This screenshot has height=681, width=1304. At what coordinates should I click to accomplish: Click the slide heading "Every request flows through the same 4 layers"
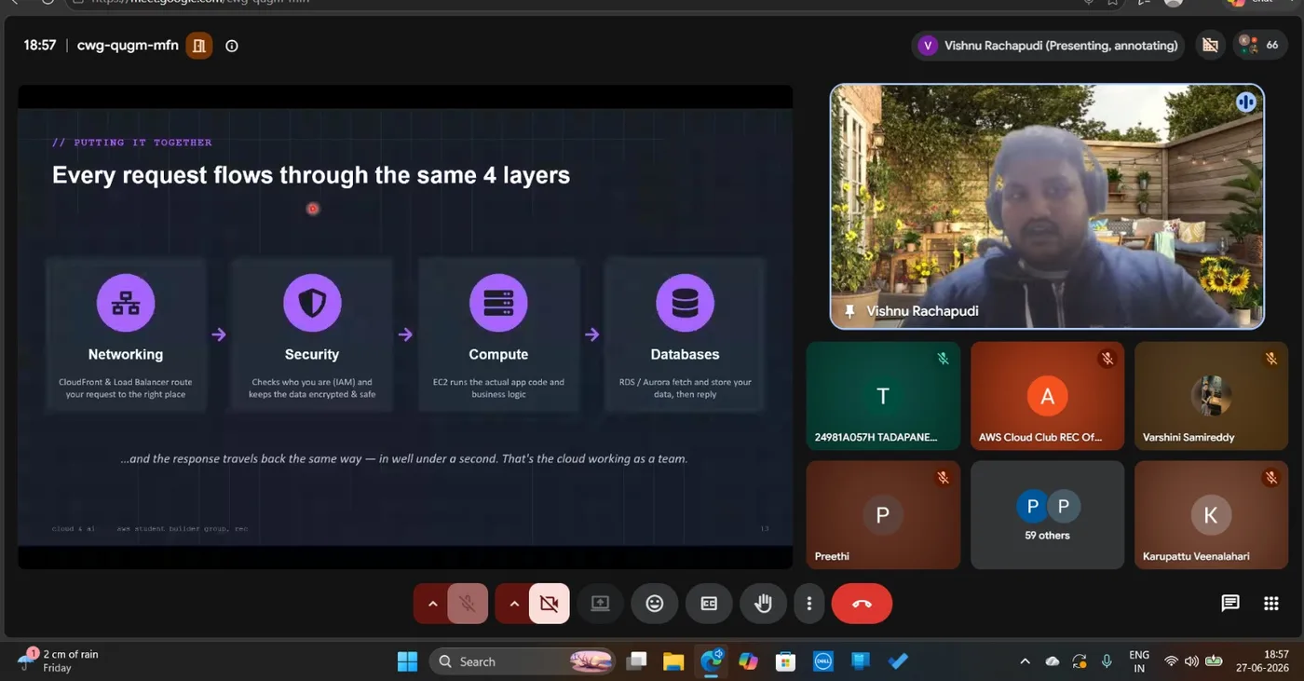[x=311, y=175]
